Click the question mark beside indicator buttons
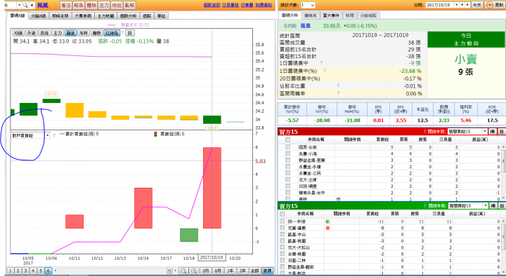This screenshot has width=506, height=276. coord(122,33)
